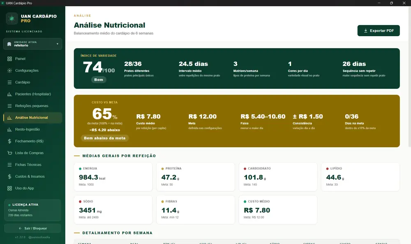
Task: Click the Fichas Técnicas list icon
Action: click(9, 165)
